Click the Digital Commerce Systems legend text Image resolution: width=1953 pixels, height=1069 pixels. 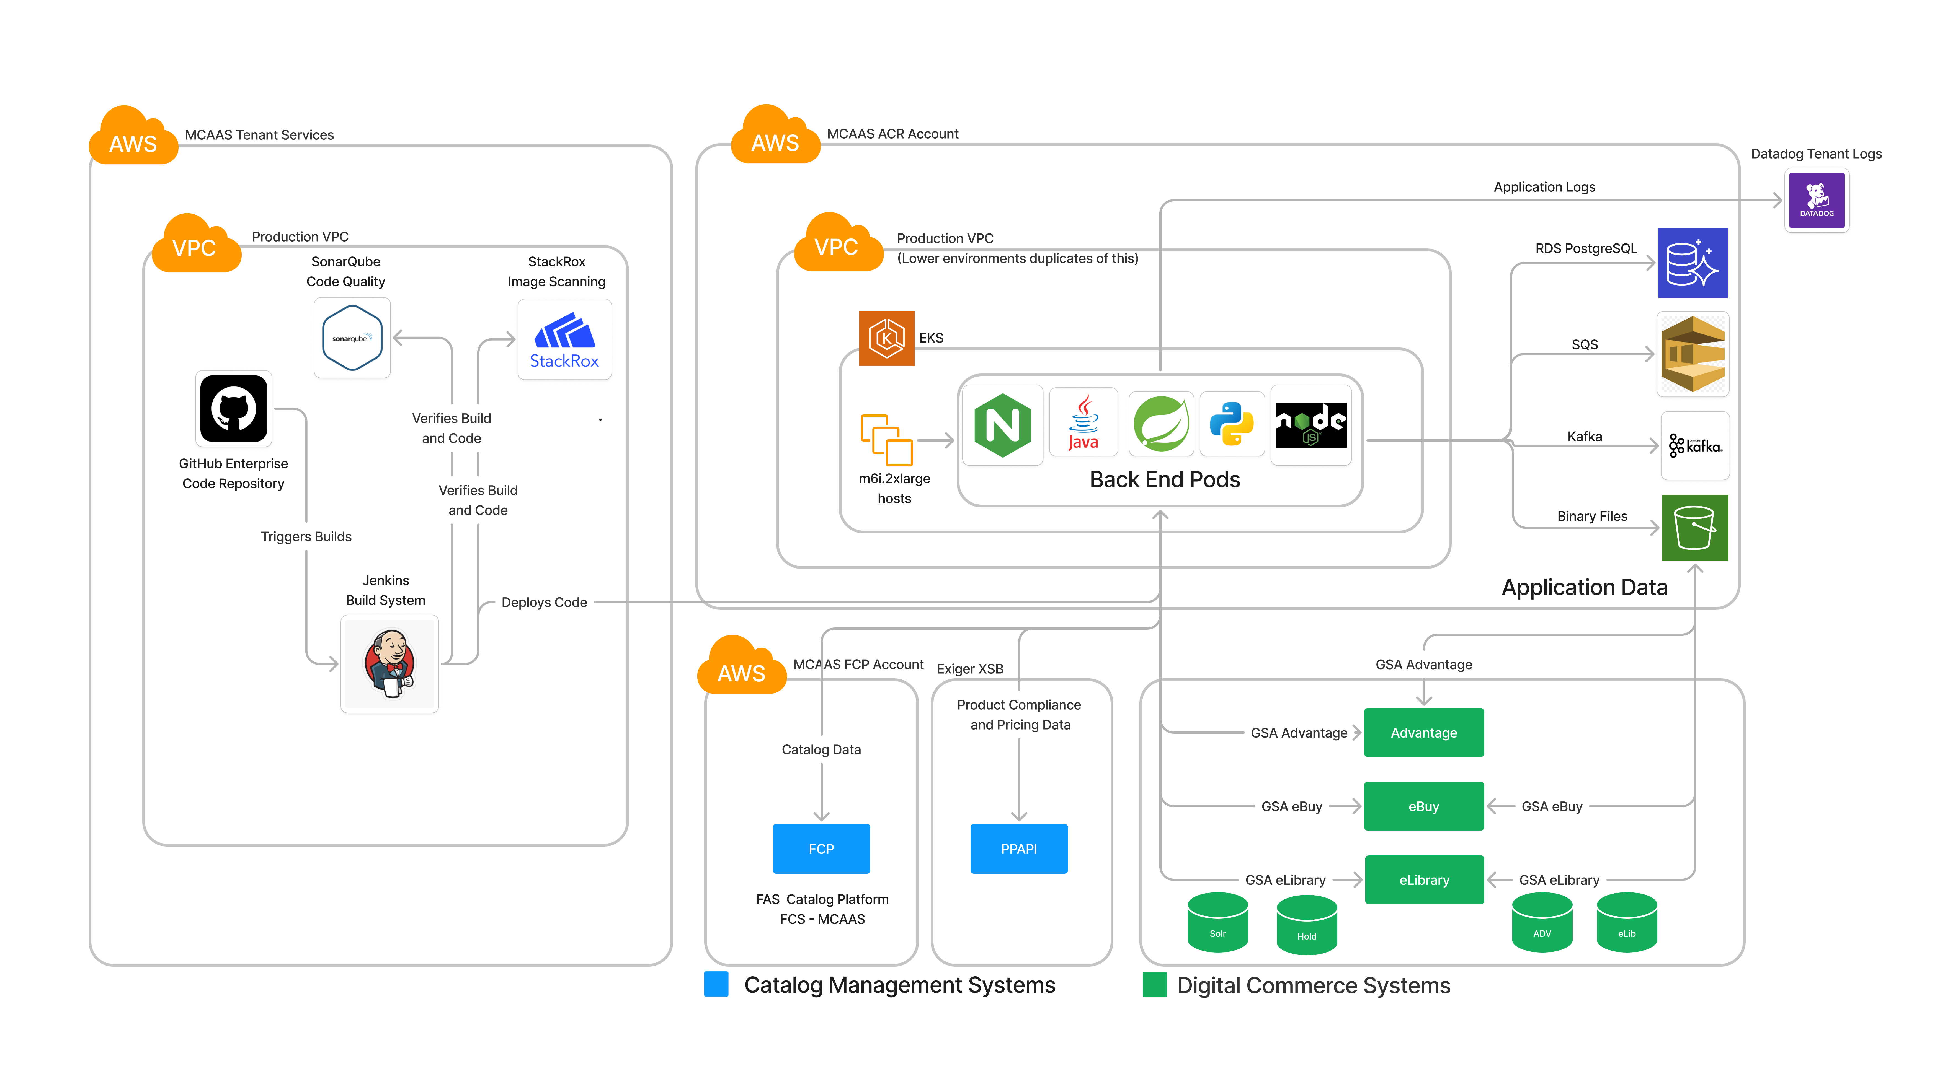click(1313, 986)
